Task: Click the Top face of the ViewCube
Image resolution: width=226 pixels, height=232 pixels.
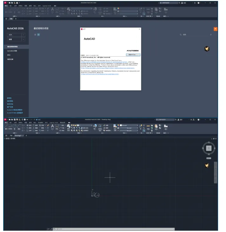Action: click(209, 148)
